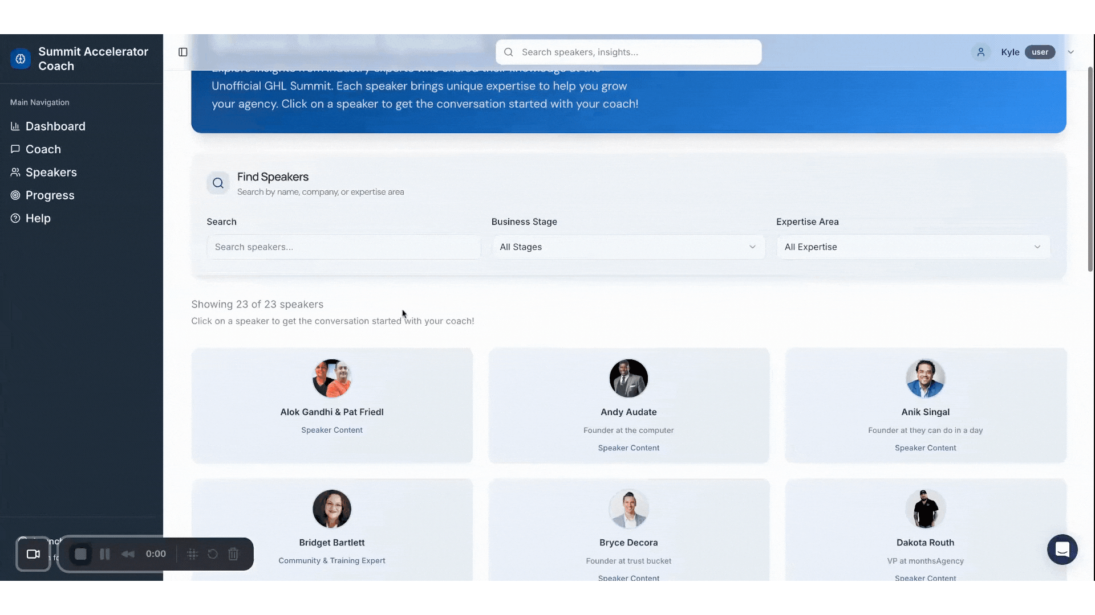1095x615 pixels.
Task: Open the Andy Audate speaker card
Action: coord(628,405)
